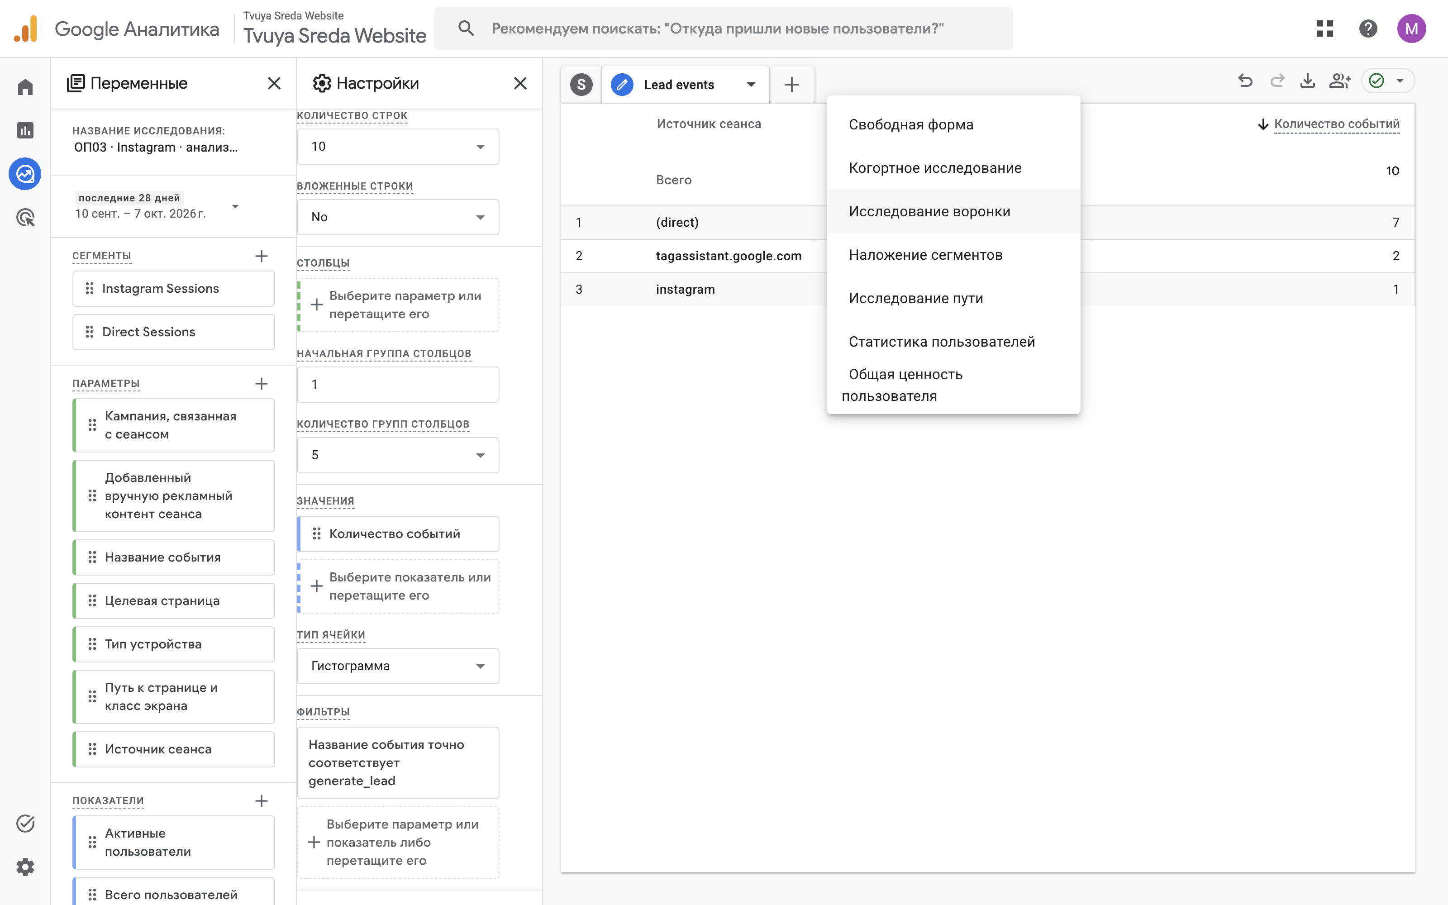Choose Статистика пользователей technique
1448x905 pixels.
pyautogui.click(x=953, y=342)
